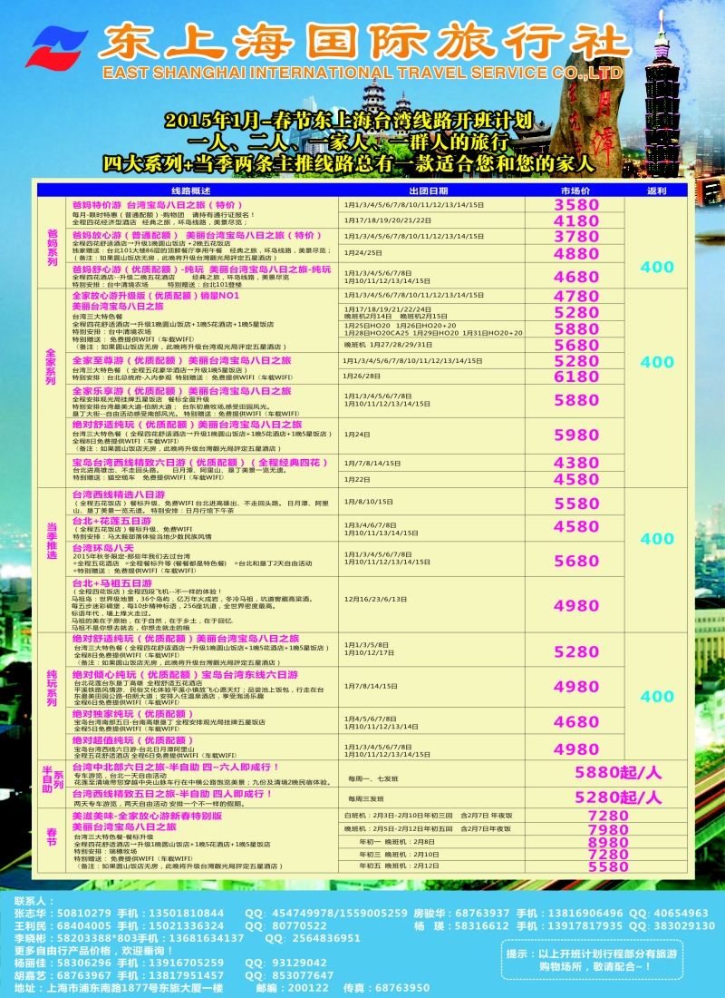Click the 提示 notice box text
The height and width of the screenshot is (998, 725).
(592, 960)
